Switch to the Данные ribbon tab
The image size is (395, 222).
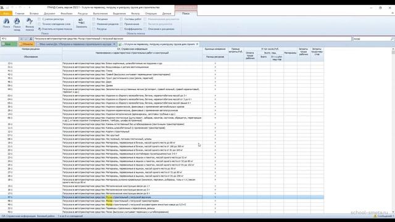click(x=167, y=14)
